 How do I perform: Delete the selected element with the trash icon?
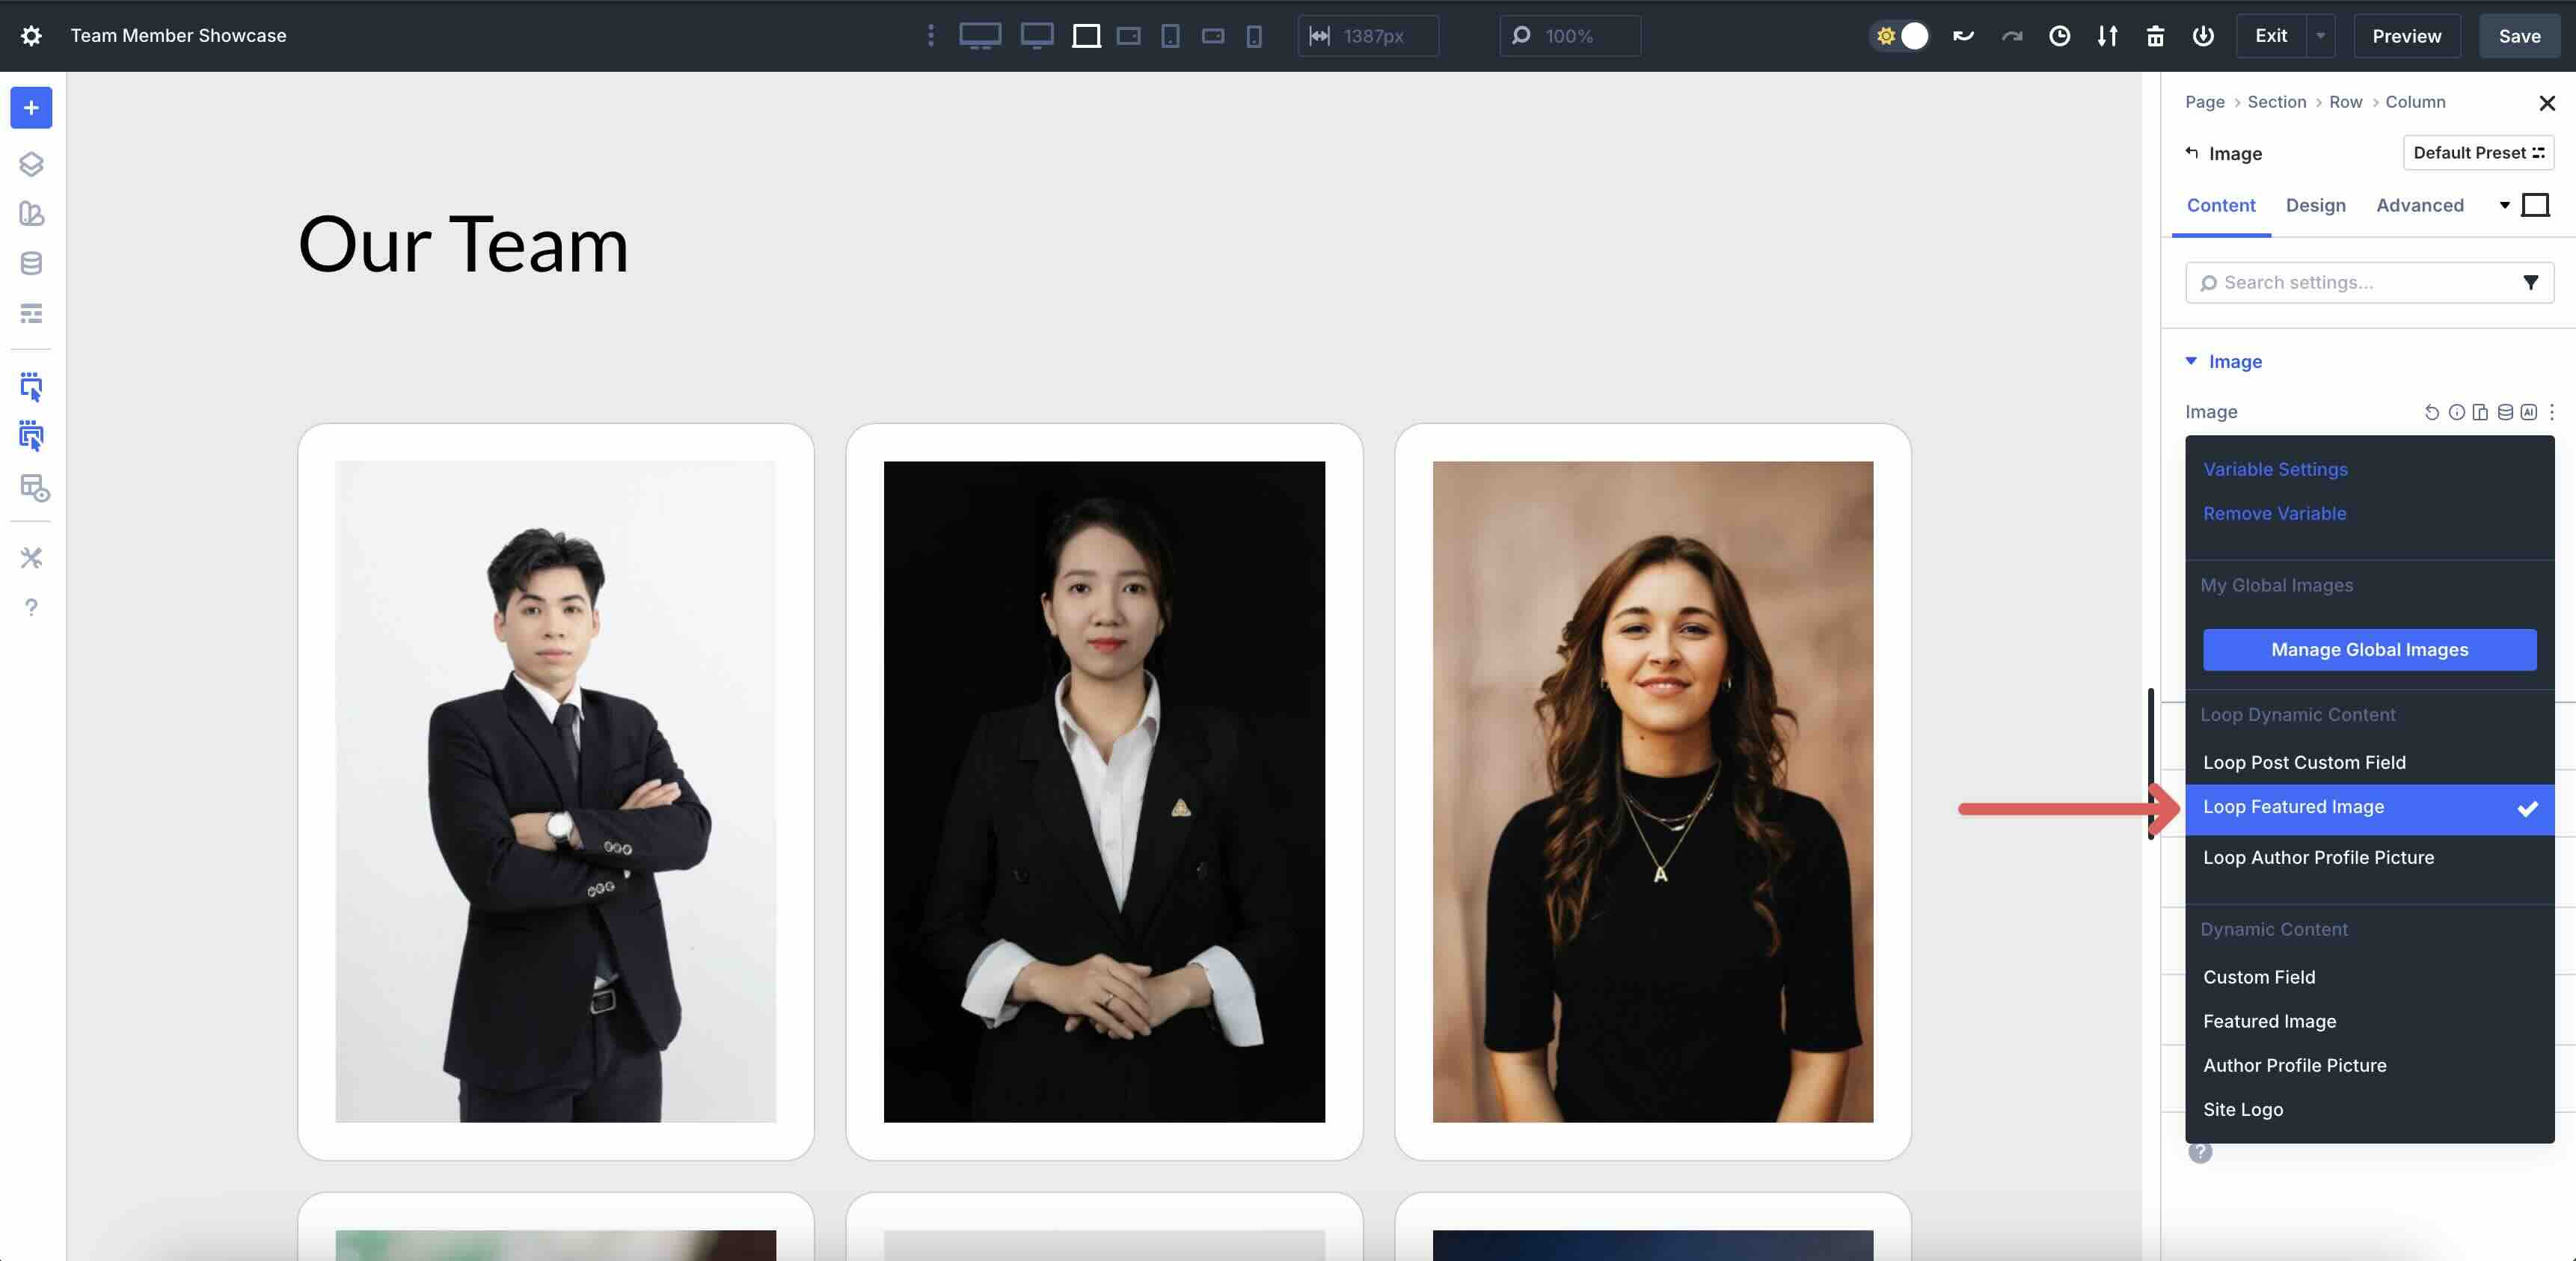(2155, 36)
